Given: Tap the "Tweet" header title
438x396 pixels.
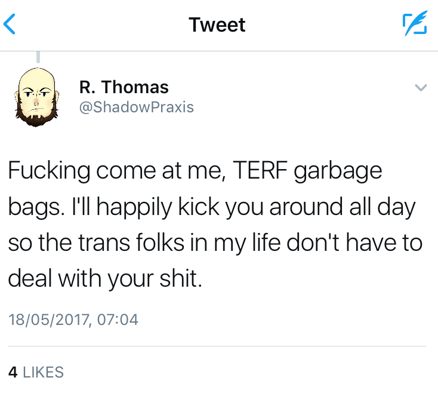Looking at the screenshot, I should [217, 24].
